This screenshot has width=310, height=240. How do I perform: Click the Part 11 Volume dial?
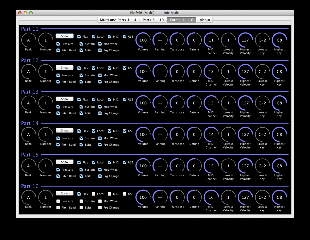tap(143, 40)
